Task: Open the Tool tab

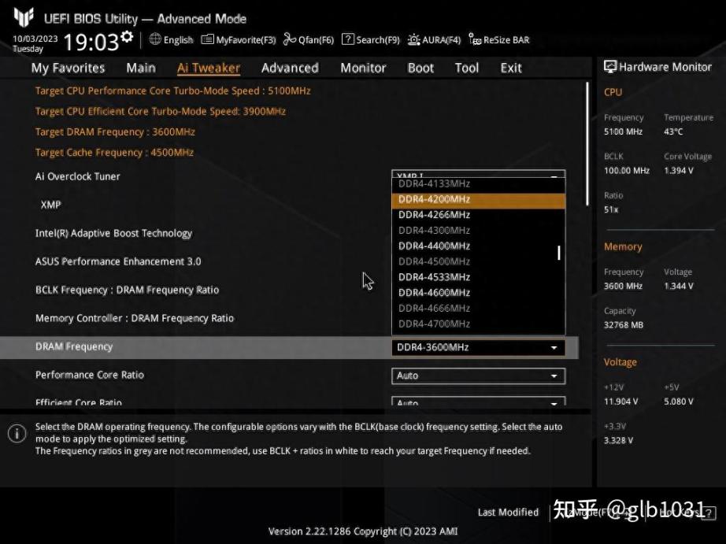Action: [x=467, y=68]
